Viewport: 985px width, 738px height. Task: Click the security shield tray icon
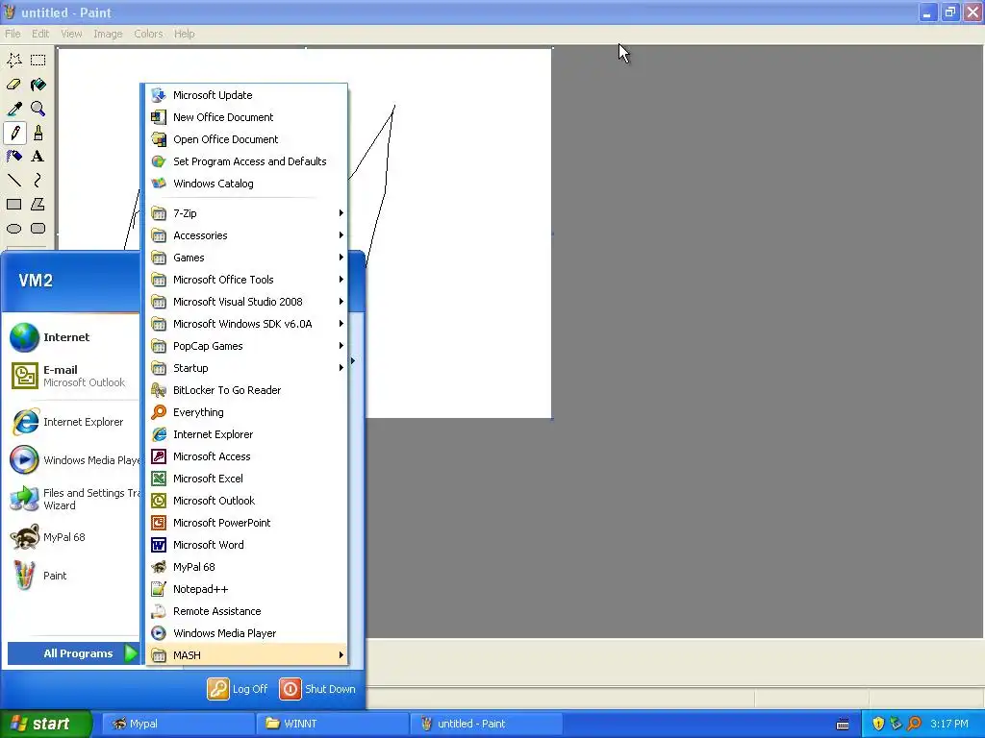click(x=878, y=724)
